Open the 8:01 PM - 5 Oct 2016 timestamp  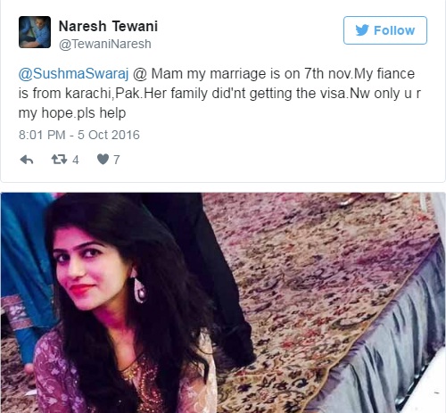pyautogui.click(x=79, y=135)
